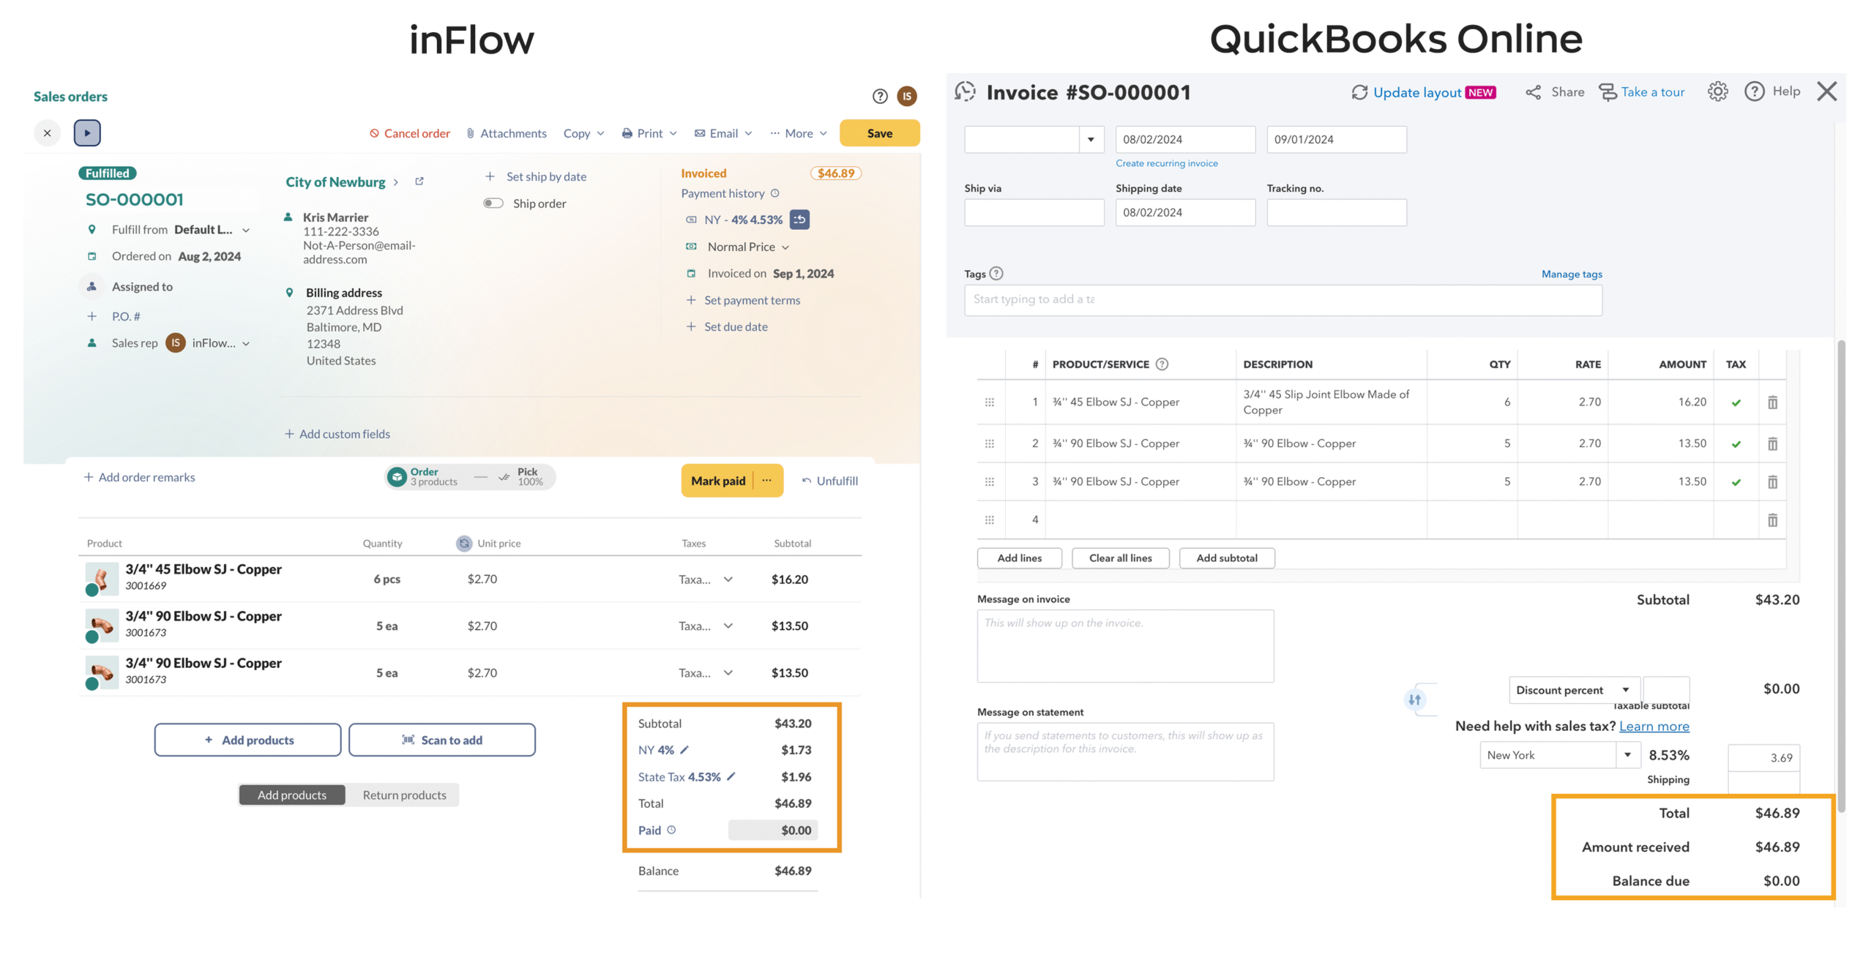Screen dimensions: 1874x960
Task: Toggle the Ship order switch
Action: tap(492, 203)
